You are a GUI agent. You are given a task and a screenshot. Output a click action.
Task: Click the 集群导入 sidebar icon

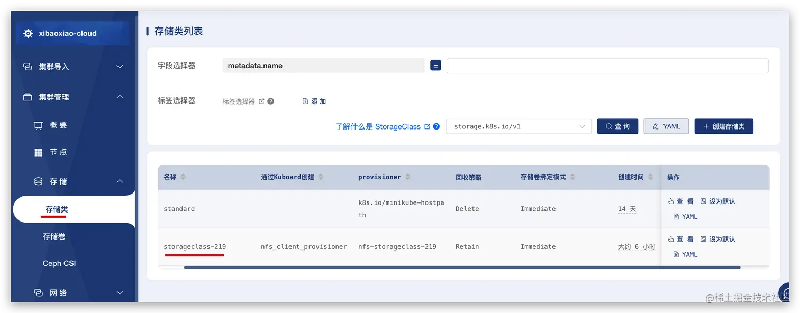[x=28, y=67]
